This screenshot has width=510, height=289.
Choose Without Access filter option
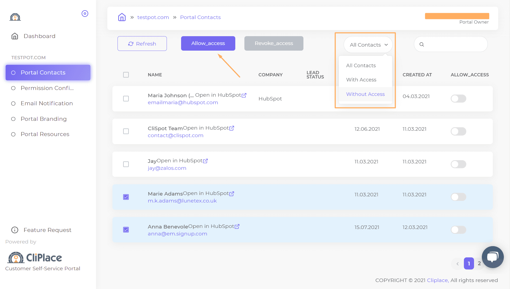pyautogui.click(x=365, y=94)
